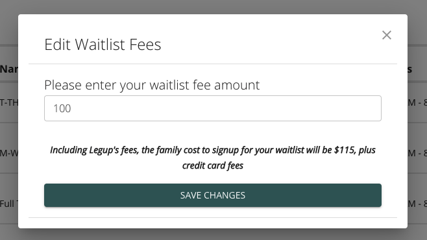Select the Full Time row behind the dialog
This screenshot has height=240, width=427.
(9, 204)
